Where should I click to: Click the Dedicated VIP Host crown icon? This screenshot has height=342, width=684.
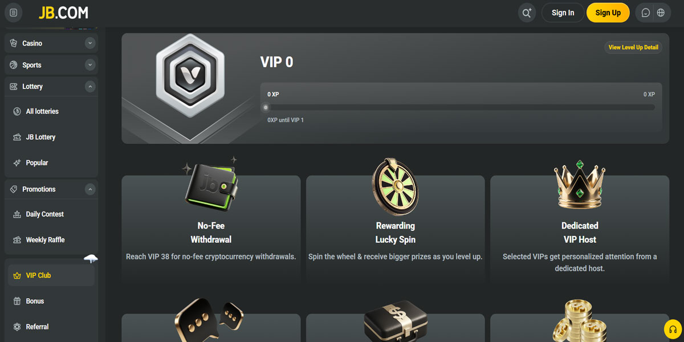coord(580,184)
